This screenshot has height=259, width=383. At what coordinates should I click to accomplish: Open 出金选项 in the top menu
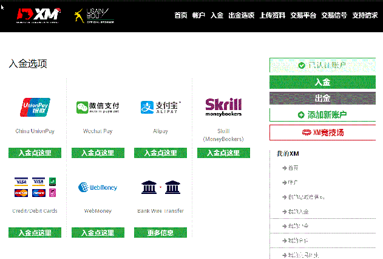(x=242, y=16)
